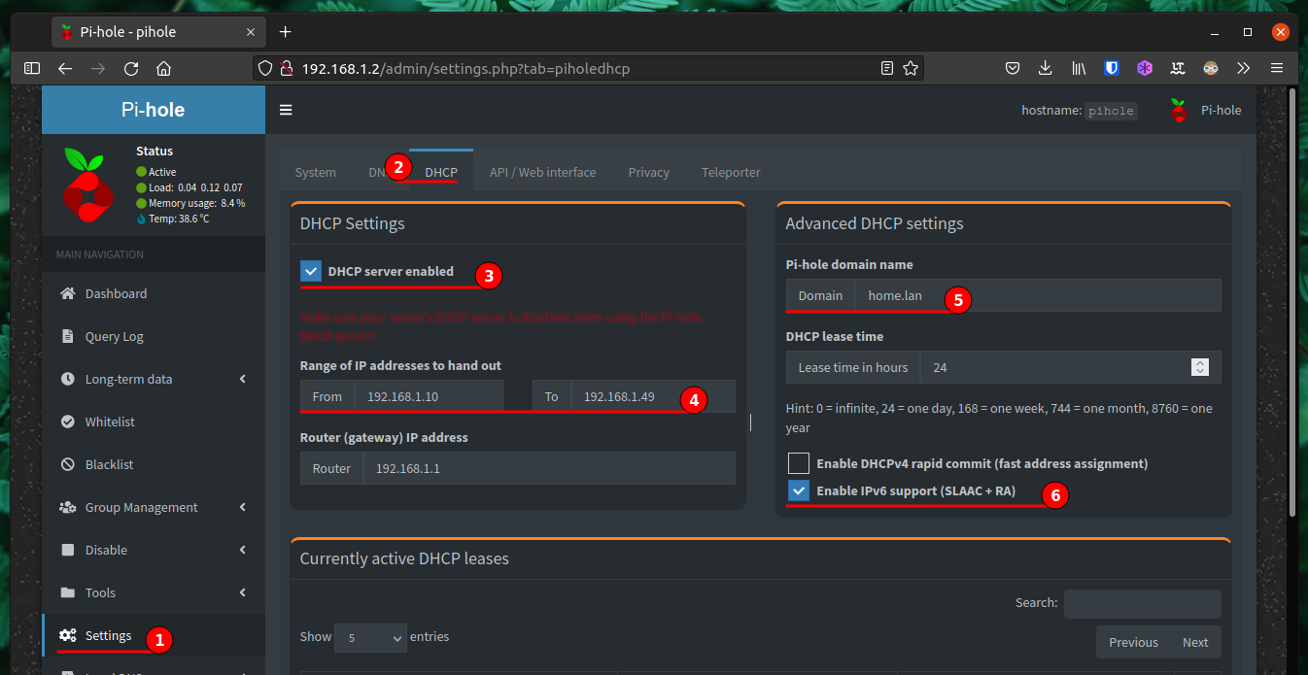The width and height of the screenshot is (1308, 675).
Task: Open the Dashboard home icon
Action: [67, 293]
